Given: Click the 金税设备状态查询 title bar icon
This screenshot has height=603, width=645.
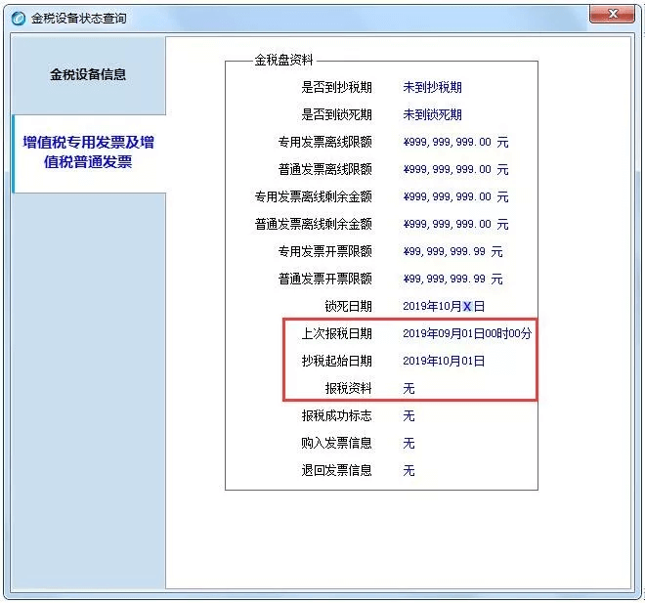Looking at the screenshot, I should pos(18,18).
